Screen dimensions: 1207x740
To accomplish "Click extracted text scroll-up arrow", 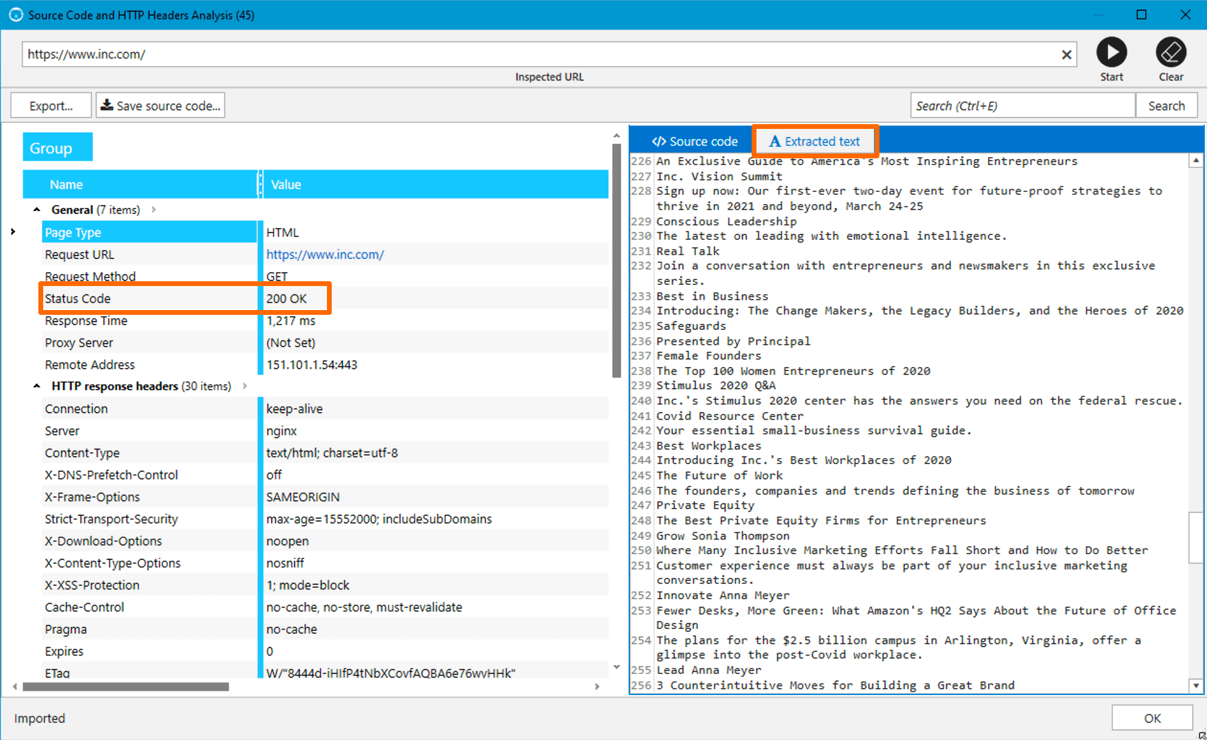I will click(1196, 161).
